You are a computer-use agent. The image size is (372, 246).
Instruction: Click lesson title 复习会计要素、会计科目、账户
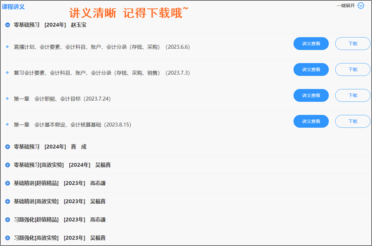coord(102,73)
